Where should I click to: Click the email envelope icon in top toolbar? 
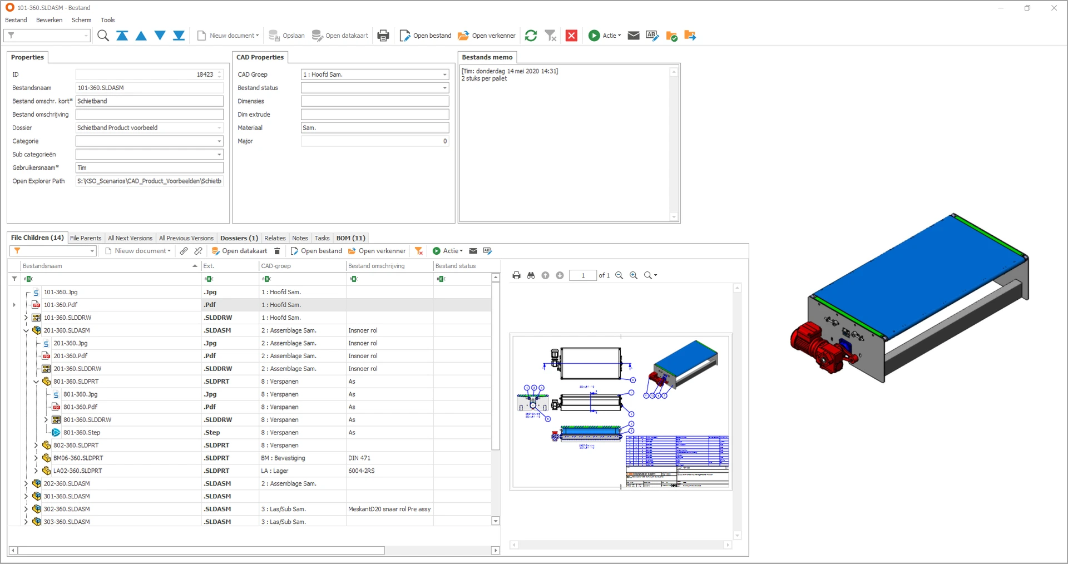point(634,36)
